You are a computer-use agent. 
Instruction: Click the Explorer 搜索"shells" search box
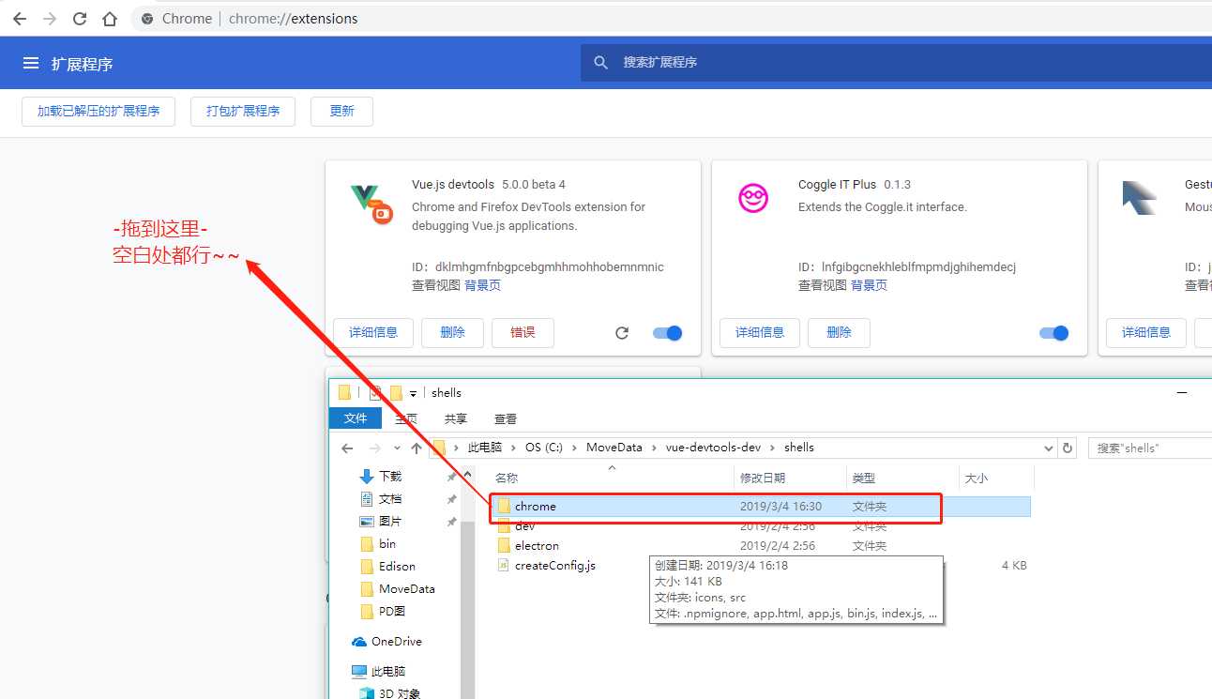coord(1150,448)
